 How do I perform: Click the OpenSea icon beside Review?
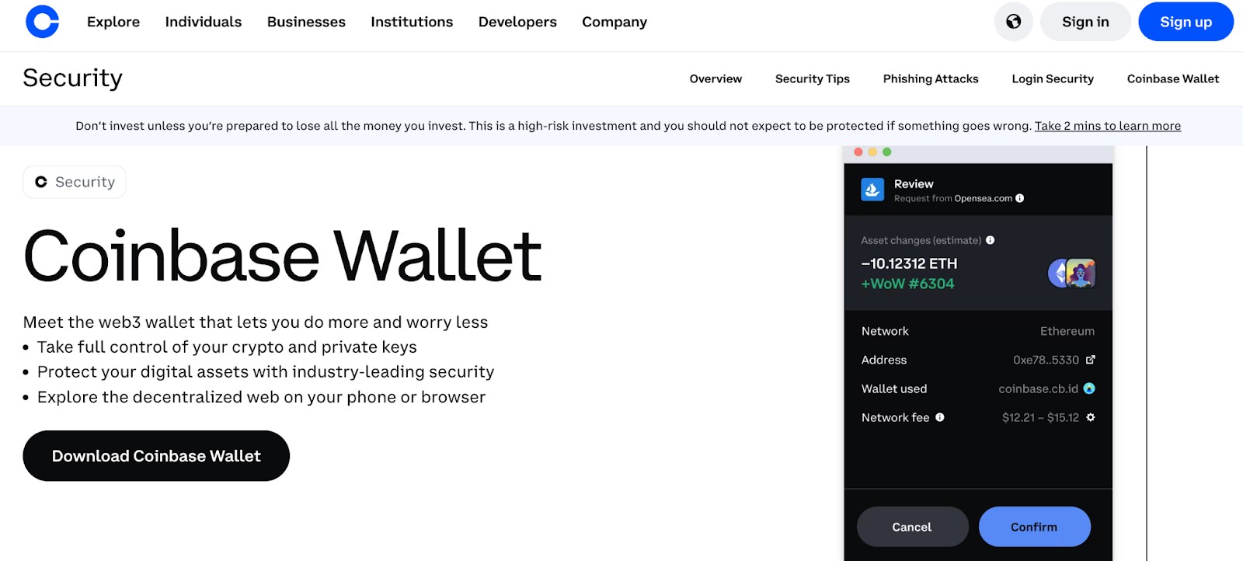[872, 190]
